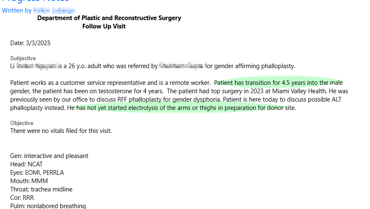Click the Department of Plastic and Reconstructive Surgery title
Image resolution: width=370 pixels, height=209 pixels.
coord(109,18)
